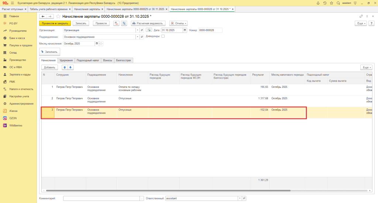Click the Провести и закрыть button
Screen dimensions: 378x203
[x=55, y=23]
